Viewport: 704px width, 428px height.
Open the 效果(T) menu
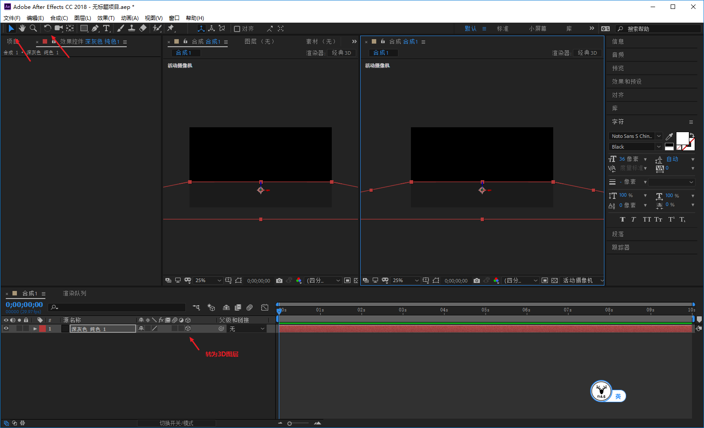point(106,18)
